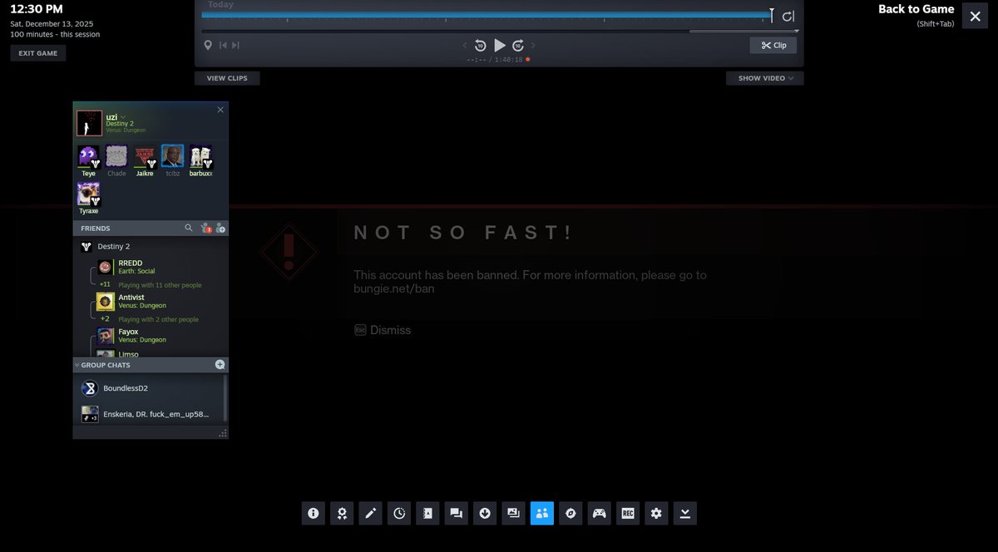Jump to previous timeline marker

[223, 45]
